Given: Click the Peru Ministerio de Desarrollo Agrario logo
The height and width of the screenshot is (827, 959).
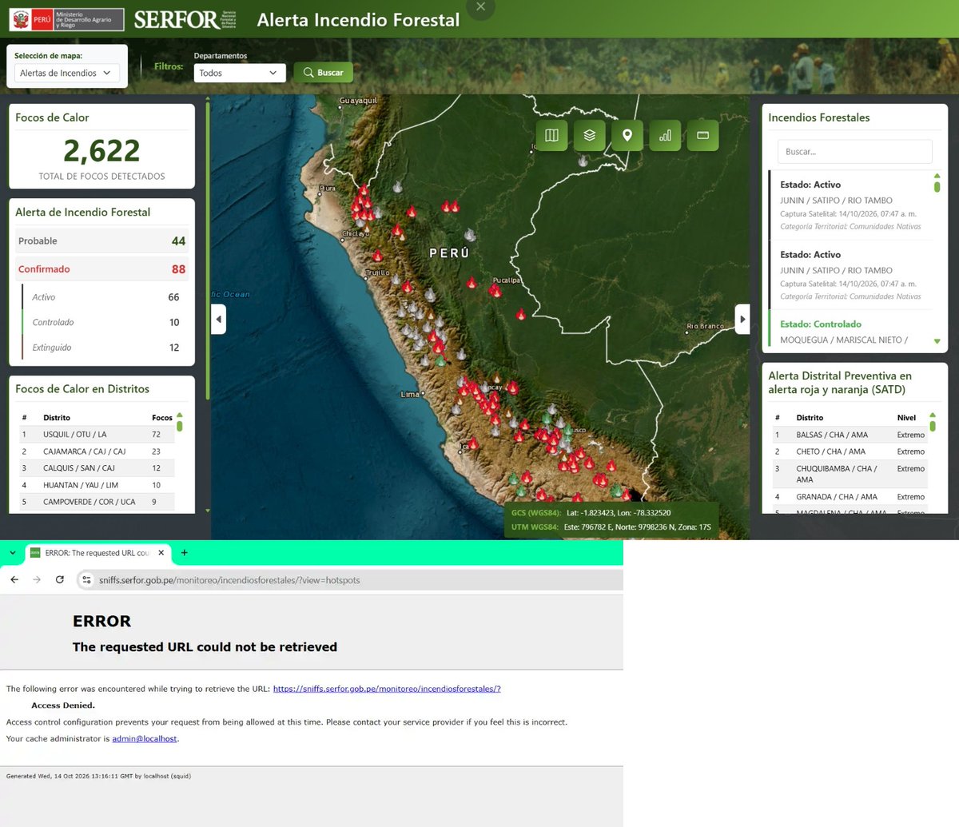Looking at the screenshot, I should (x=67, y=19).
